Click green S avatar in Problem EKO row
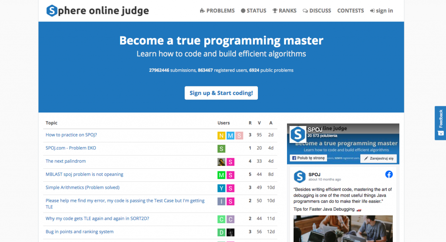This screenshot has width=446, height=242. click(222, 149)
